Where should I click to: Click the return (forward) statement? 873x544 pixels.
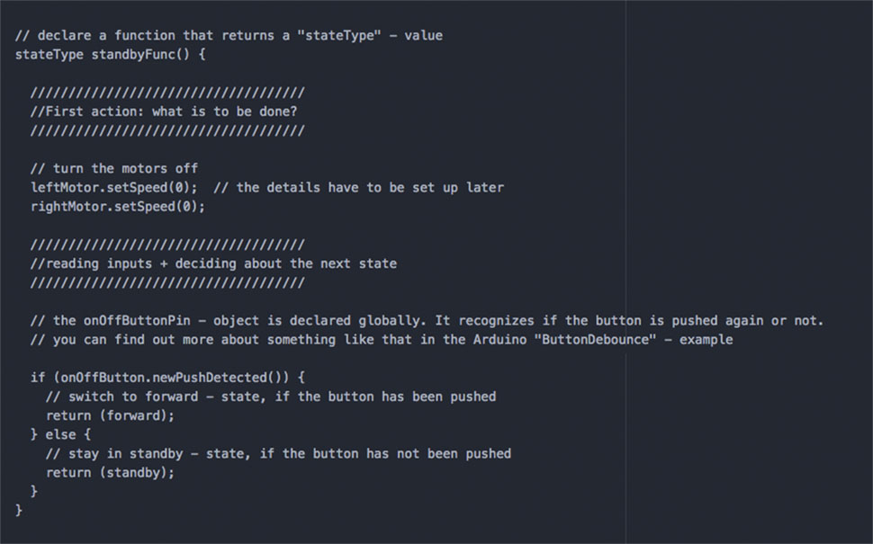110,415
